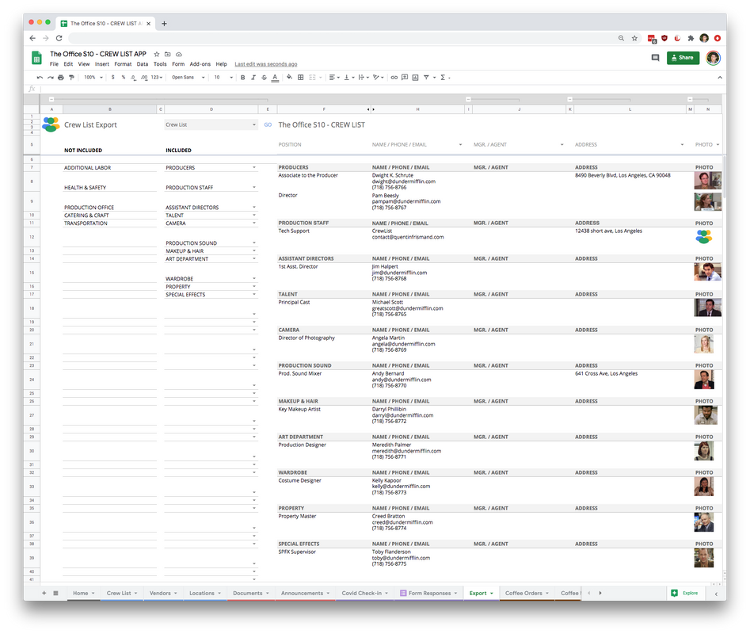Screen dimensions: 750x634
Task: Click the green Share button
Action: [683, 58]
